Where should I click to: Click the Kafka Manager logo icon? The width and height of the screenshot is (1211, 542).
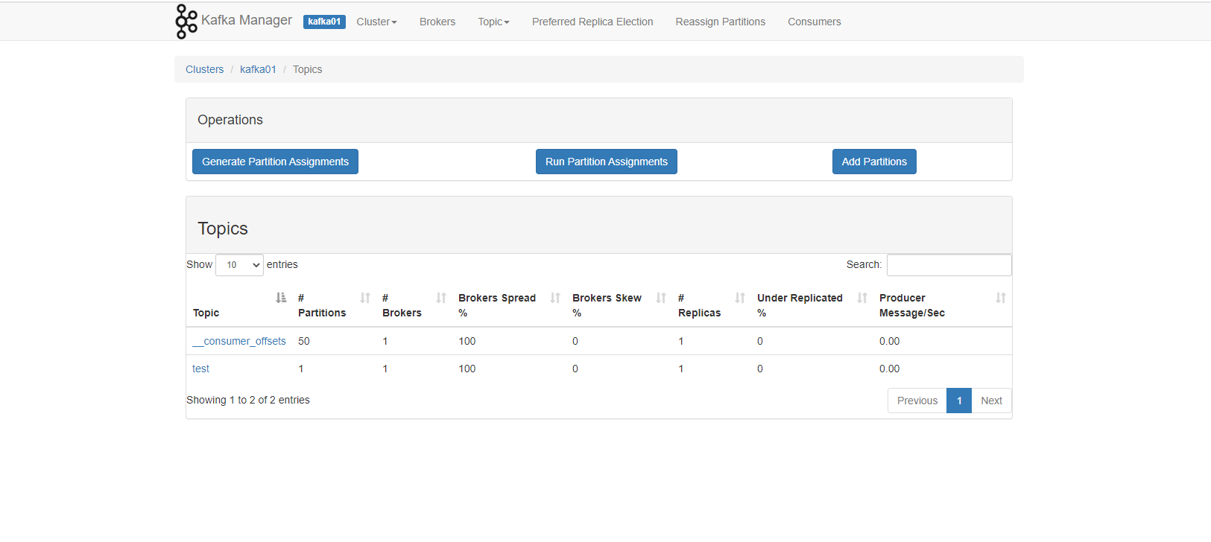[x=186, y=22]
